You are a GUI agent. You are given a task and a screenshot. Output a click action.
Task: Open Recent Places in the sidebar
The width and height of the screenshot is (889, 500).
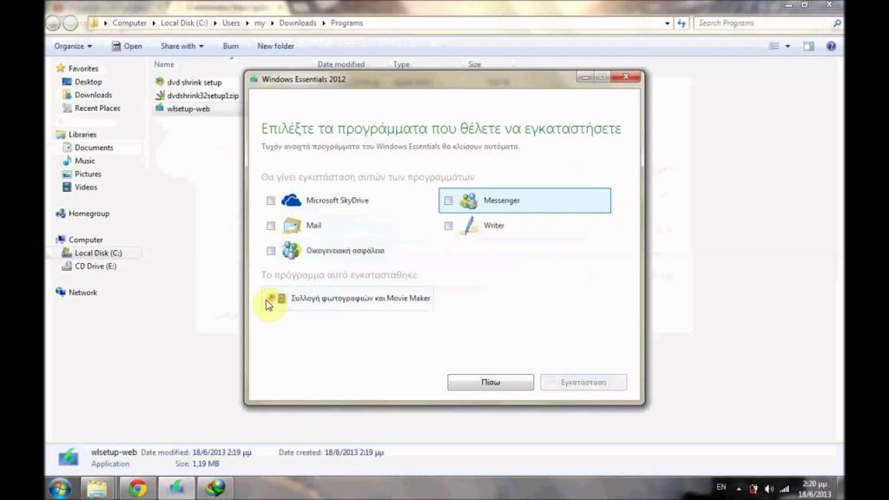coord(97,109)
